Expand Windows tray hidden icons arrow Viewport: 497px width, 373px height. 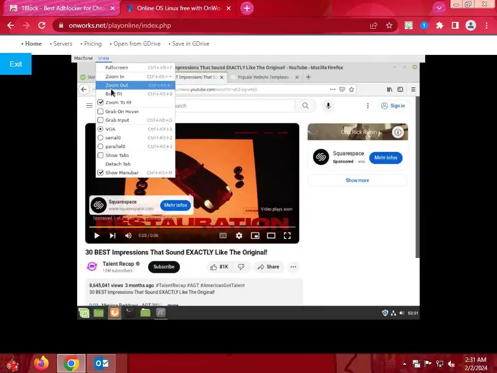point(404,363)
